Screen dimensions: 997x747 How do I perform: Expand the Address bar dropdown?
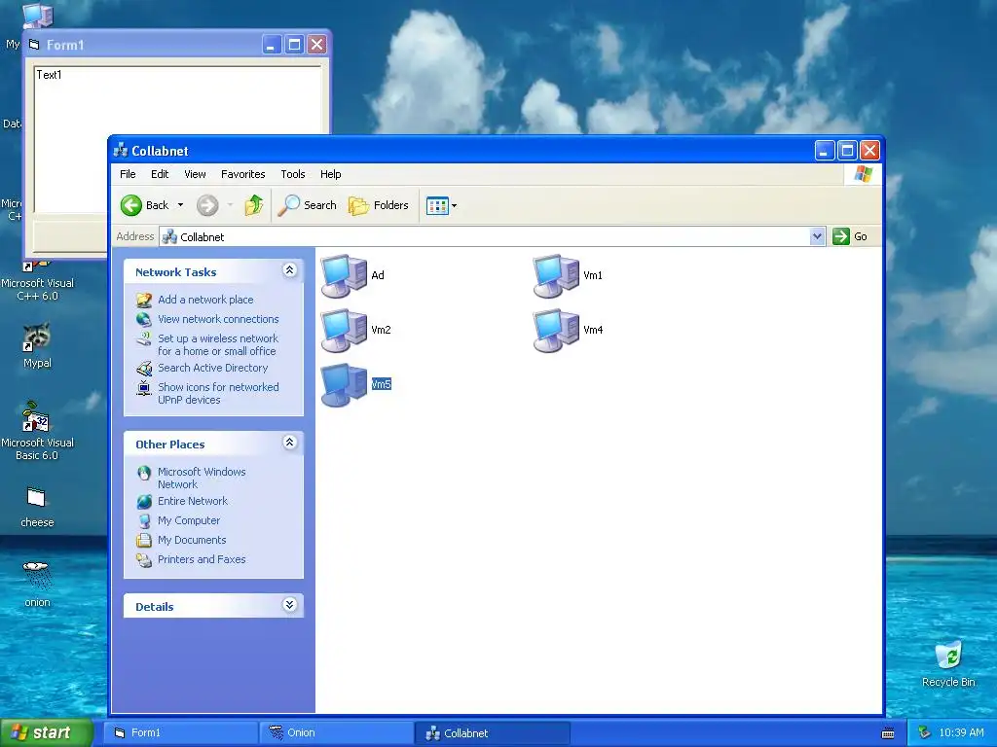point(817,237)
